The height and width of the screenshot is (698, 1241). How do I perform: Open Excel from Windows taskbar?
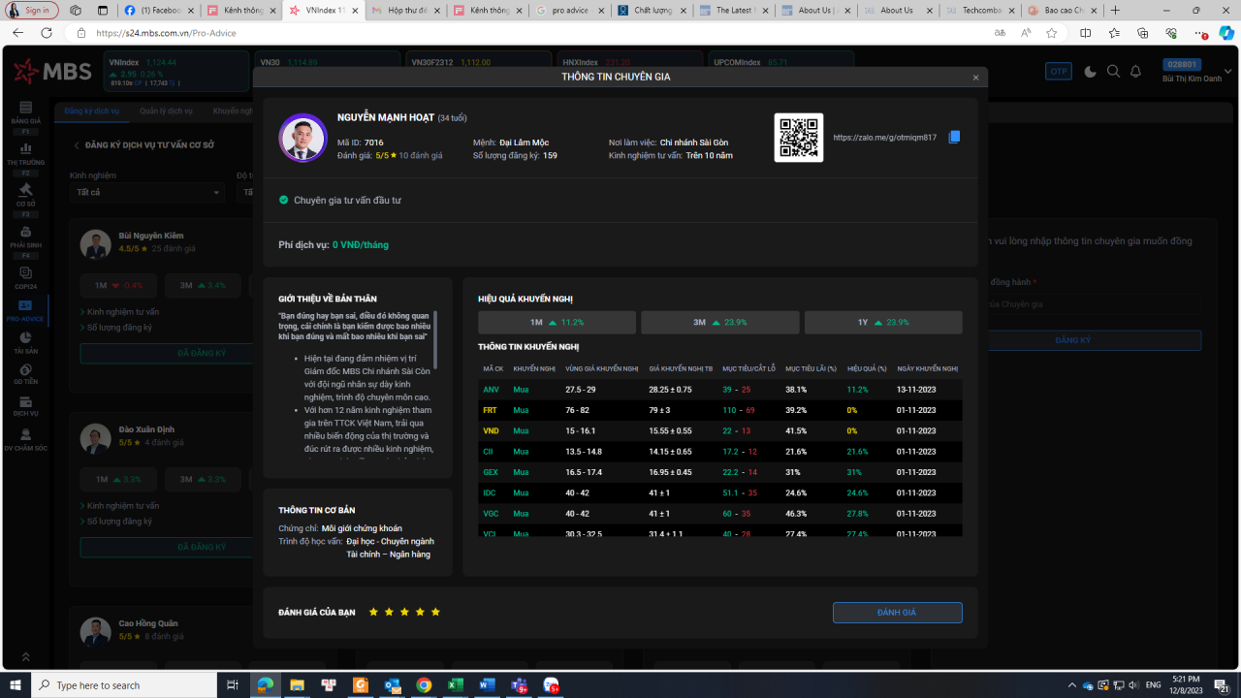coord(456,685)
